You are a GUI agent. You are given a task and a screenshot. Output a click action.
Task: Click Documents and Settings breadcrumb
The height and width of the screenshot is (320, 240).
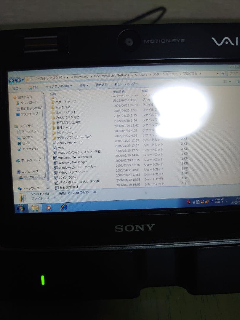point(111,76)
